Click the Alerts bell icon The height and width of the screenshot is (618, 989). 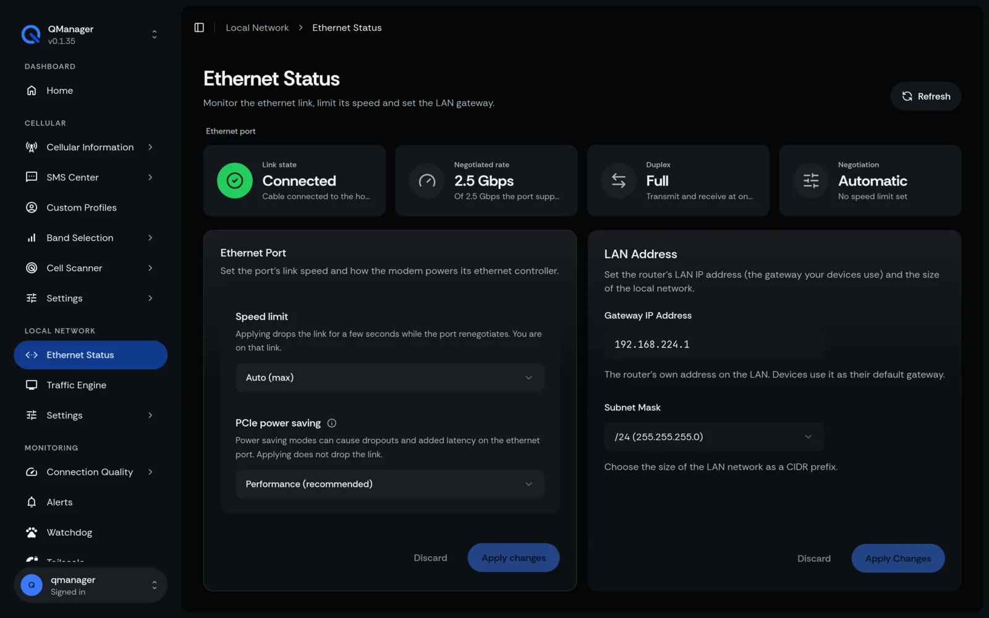click(x=32, y=502)
